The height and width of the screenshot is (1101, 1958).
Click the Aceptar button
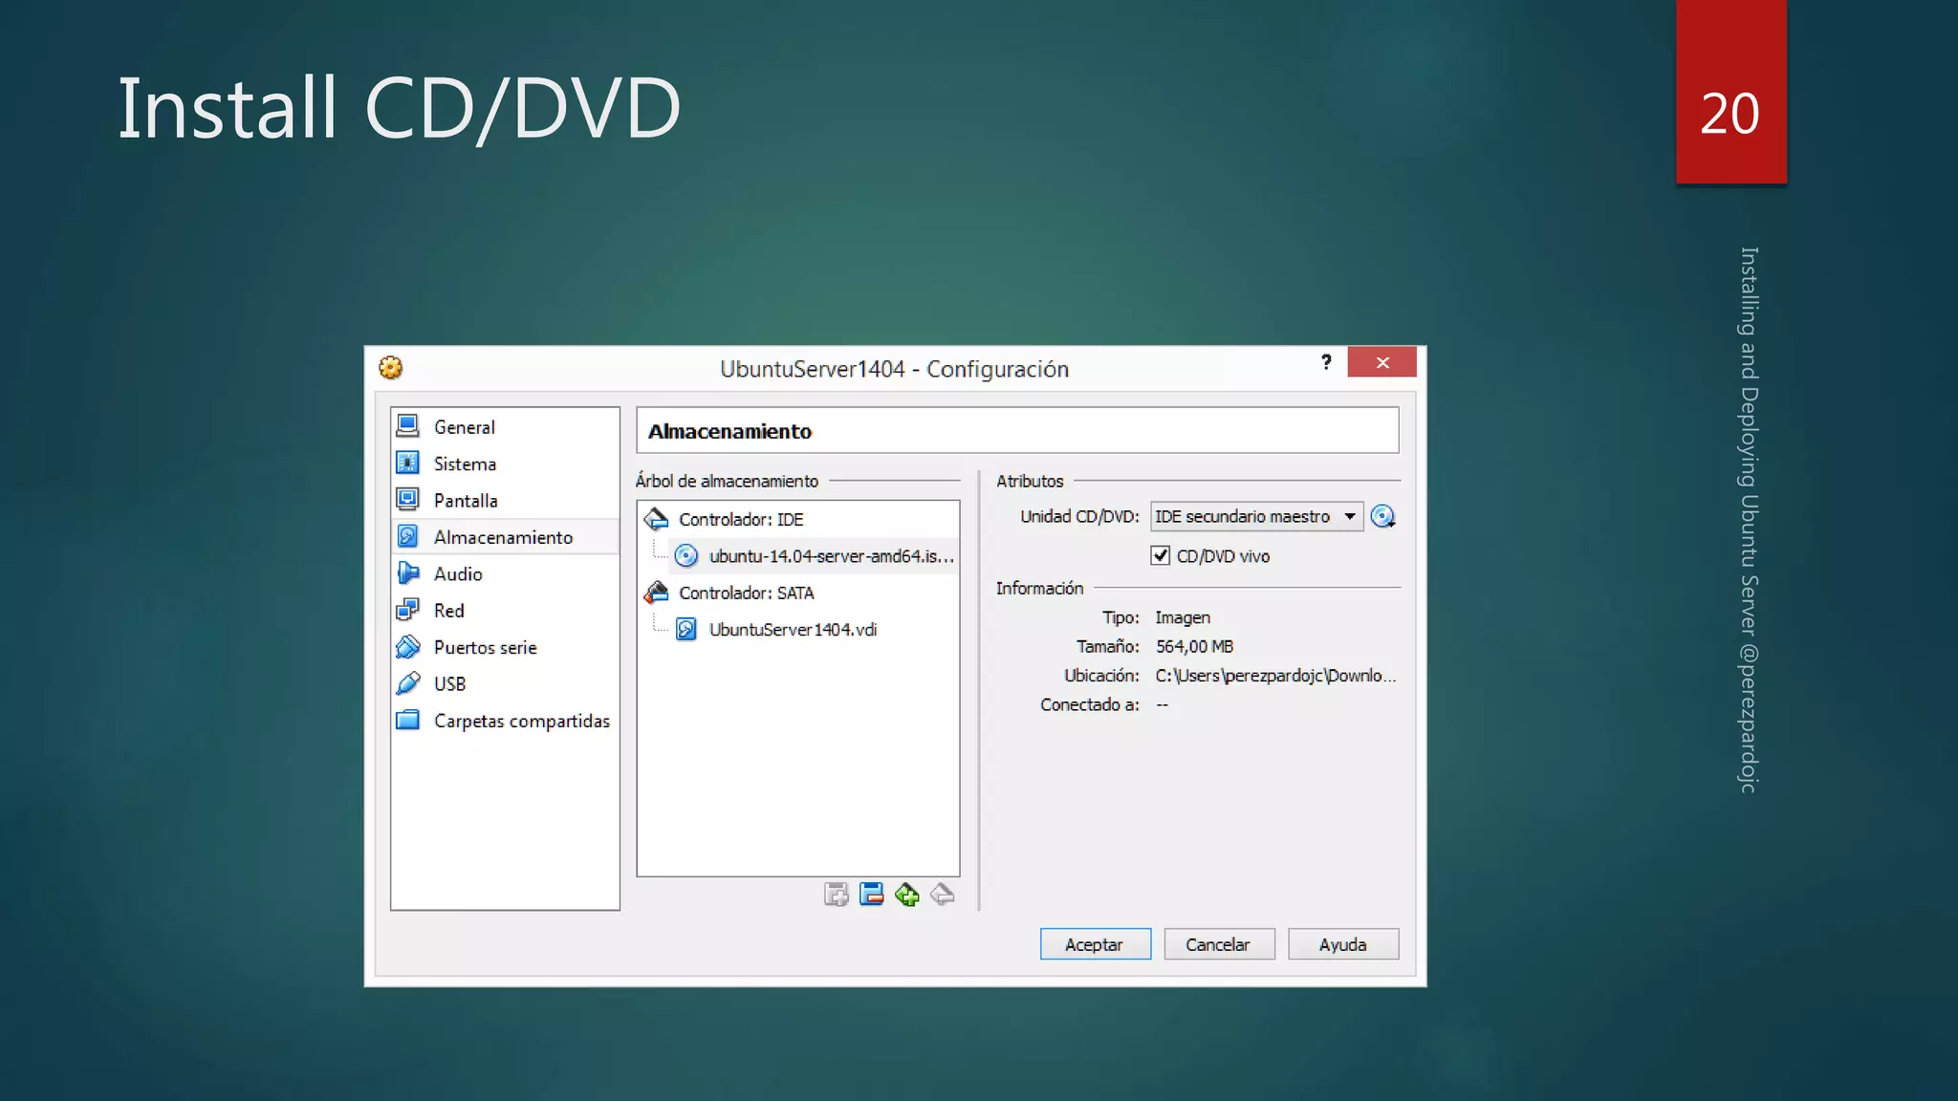1095,944
